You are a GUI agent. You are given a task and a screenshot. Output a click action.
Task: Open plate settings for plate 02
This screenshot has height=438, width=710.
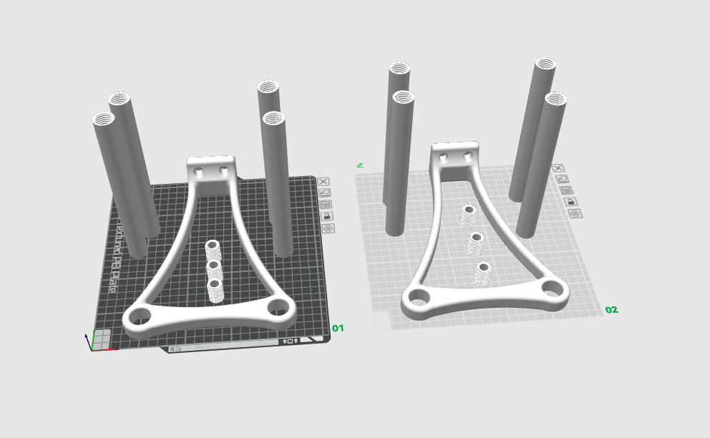(575, 213)
